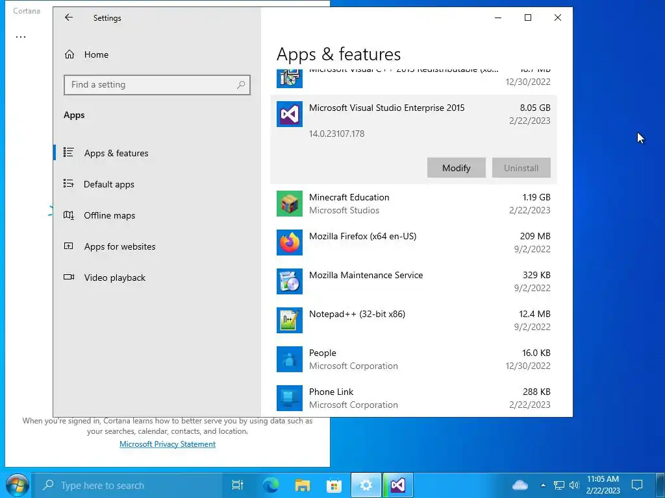Click the Visual Studio Enterprise 2015 app icon
This screenshot has height=498, width=665.
point(290,114)
